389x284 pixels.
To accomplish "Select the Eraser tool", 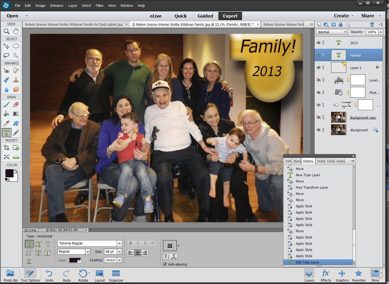I will coord(15,104).
